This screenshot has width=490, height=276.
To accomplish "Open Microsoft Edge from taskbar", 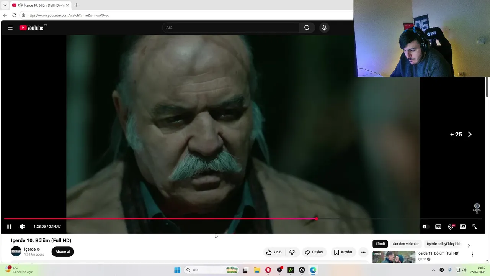I will 313,270.
